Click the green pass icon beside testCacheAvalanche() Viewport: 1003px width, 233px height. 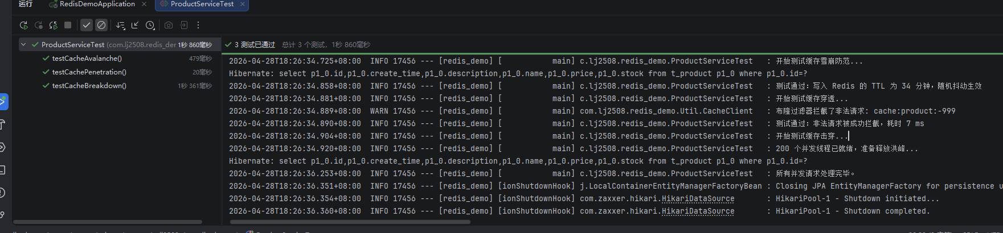[46, 59]
